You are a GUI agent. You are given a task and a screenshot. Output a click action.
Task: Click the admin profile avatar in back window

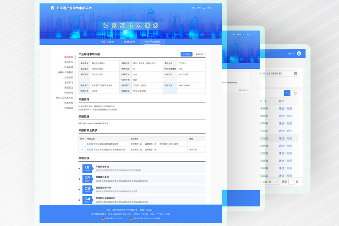299,53
